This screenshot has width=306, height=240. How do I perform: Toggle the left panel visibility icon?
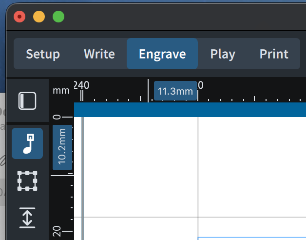(x=27, y=101)
